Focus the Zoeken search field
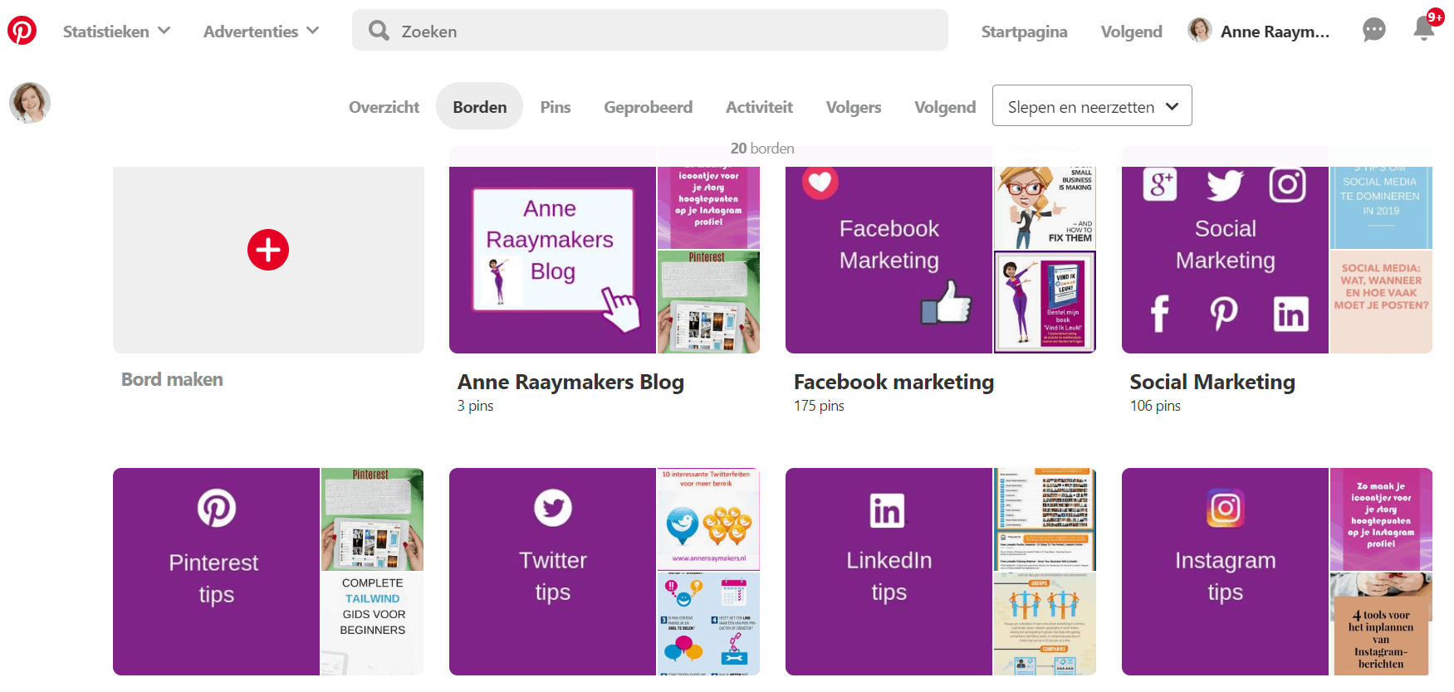Image resolution: width=1454 pixels, height=692 pixels. click(650, 31)
